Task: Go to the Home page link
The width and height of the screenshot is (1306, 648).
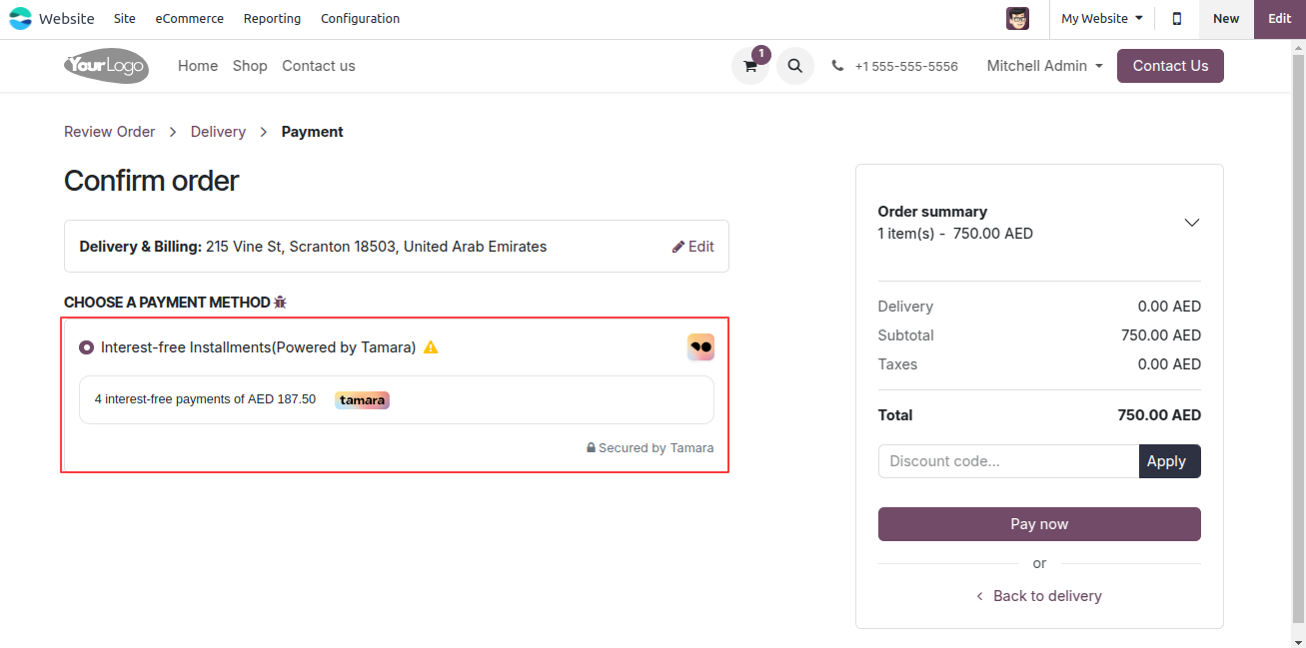Action: click(198, 66)
